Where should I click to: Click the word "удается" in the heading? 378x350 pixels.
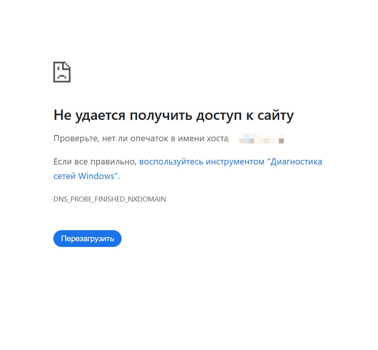[100, 116]
